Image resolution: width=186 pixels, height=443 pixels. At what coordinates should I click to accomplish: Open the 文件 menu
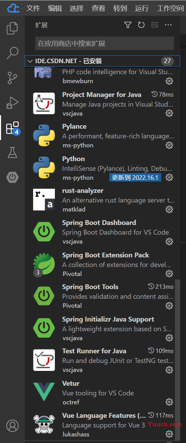point(33,8)
